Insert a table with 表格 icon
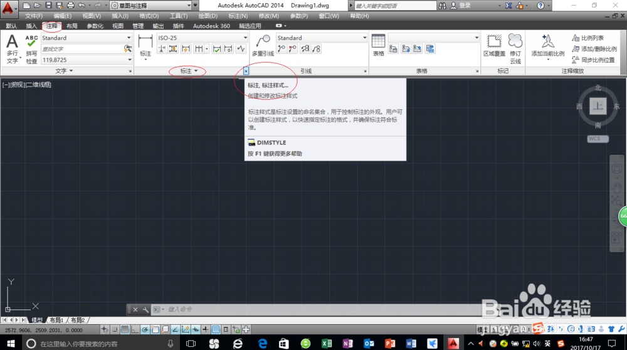 (378, 45)
